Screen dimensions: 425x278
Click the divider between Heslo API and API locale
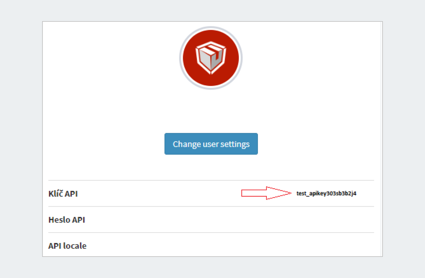[211, 233]
